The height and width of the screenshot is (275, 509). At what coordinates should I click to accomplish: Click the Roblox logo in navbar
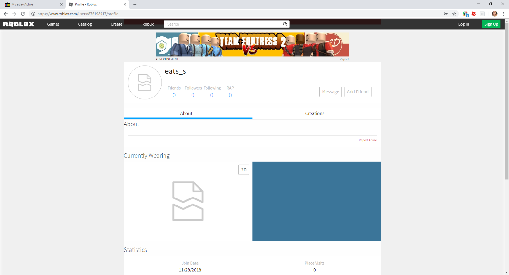click(x=18, y=24)
